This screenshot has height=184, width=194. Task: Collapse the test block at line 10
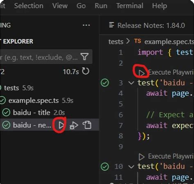131,167
